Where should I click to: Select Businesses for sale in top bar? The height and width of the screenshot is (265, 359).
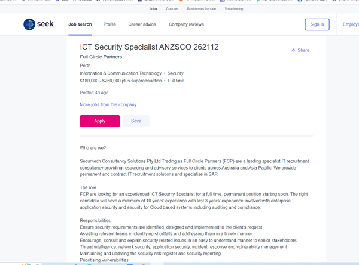point(202,9)
